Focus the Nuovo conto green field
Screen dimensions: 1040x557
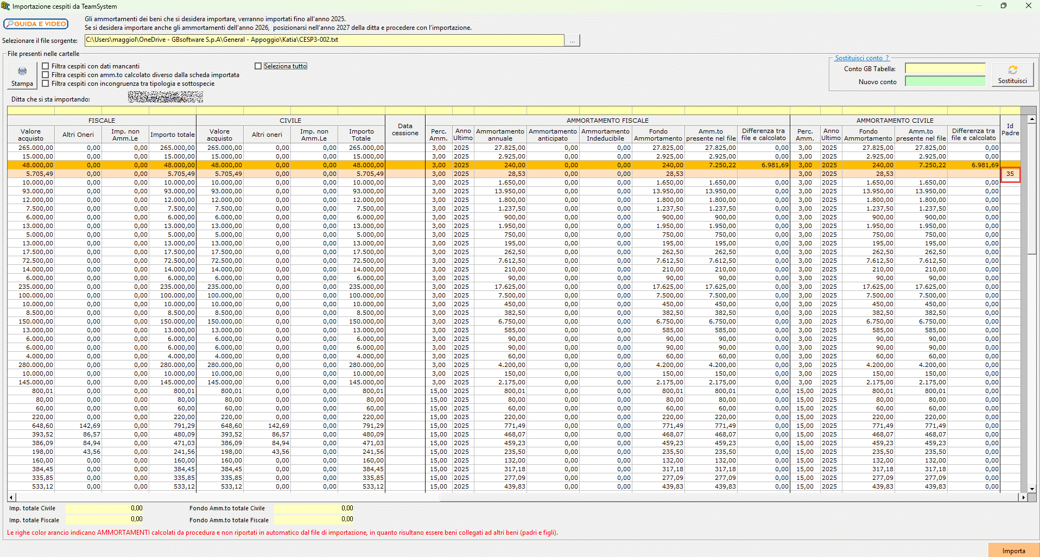(945, 81)
